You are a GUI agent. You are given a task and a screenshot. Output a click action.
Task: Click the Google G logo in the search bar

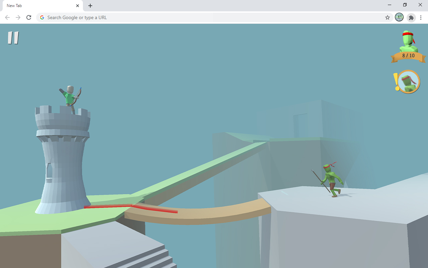[x=42, y=17]
